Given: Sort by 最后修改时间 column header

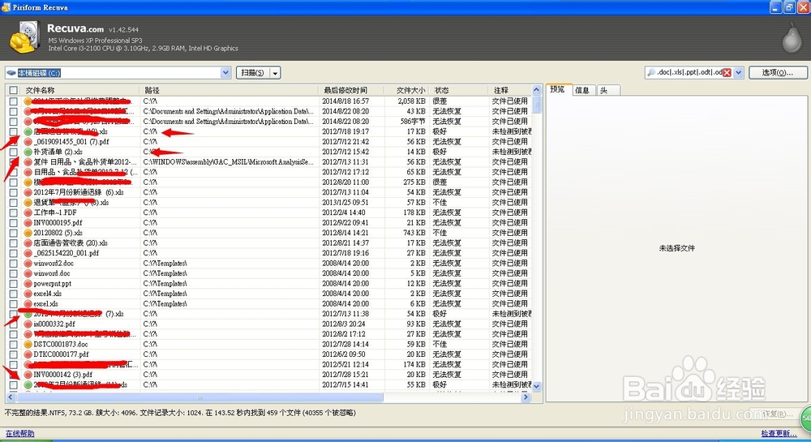Looking at the screenshot, I should (351, 90).
